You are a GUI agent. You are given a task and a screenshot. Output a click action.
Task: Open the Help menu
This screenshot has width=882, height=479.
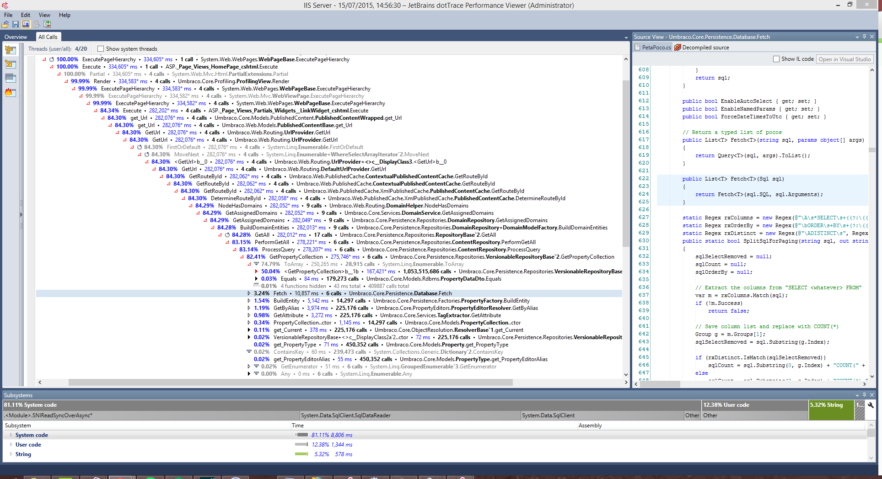coord(65,15)
